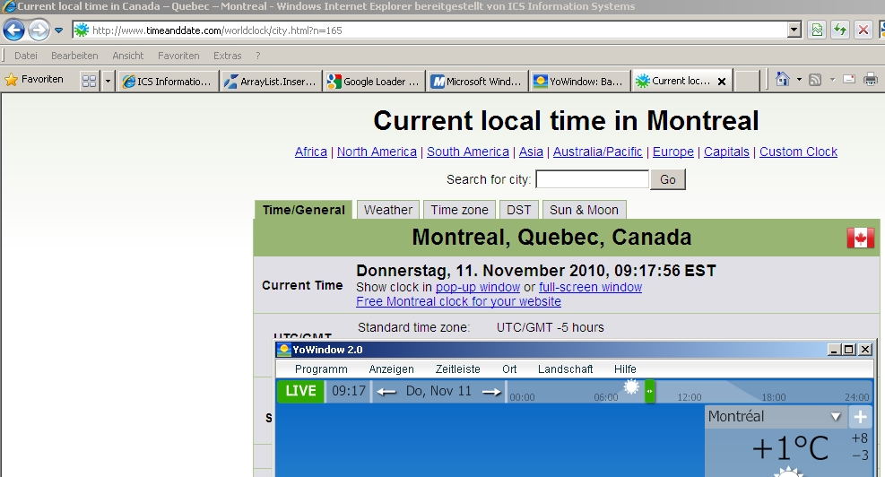The image size is (885, 477).
Task: Select the DST tab
Action: [x=518, y=210]
